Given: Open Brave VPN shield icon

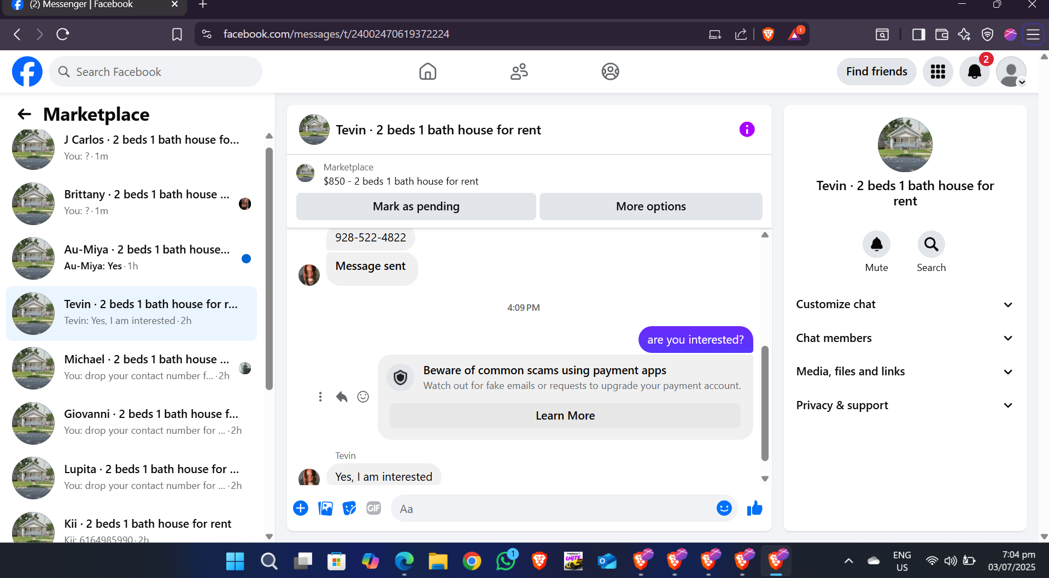Looking at the screenshot, I should tap(987, 34).
